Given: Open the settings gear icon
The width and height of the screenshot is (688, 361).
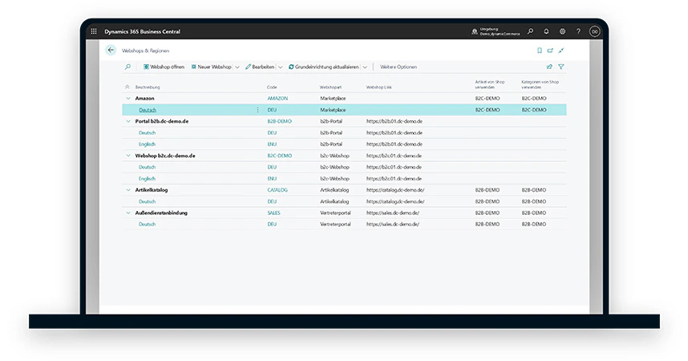Looking at the screenshot, I should 563,31.
